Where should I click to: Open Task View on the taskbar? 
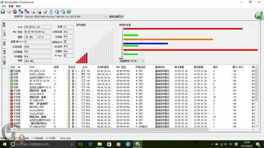click(x=81, y=144)
